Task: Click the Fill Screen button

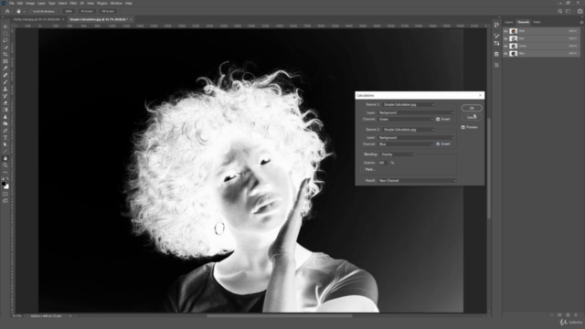Action: pos(108,11)
